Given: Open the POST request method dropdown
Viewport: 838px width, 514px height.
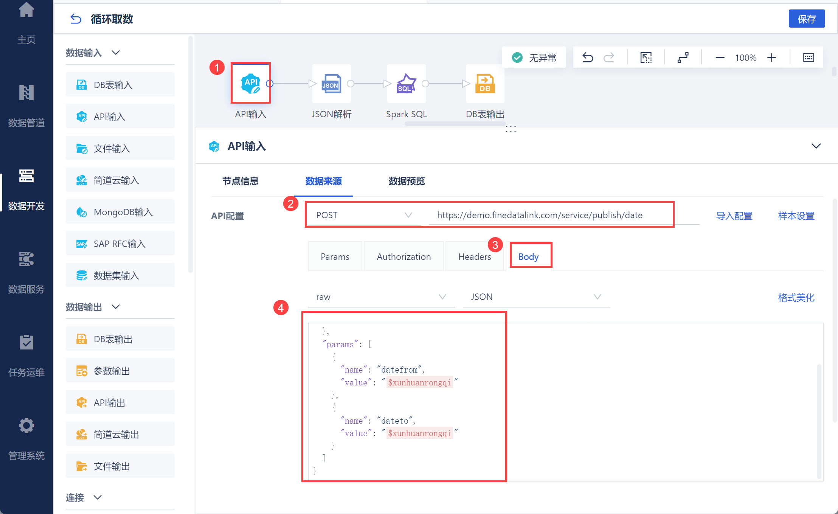Looking at the screenshot, I should point(363,215).
